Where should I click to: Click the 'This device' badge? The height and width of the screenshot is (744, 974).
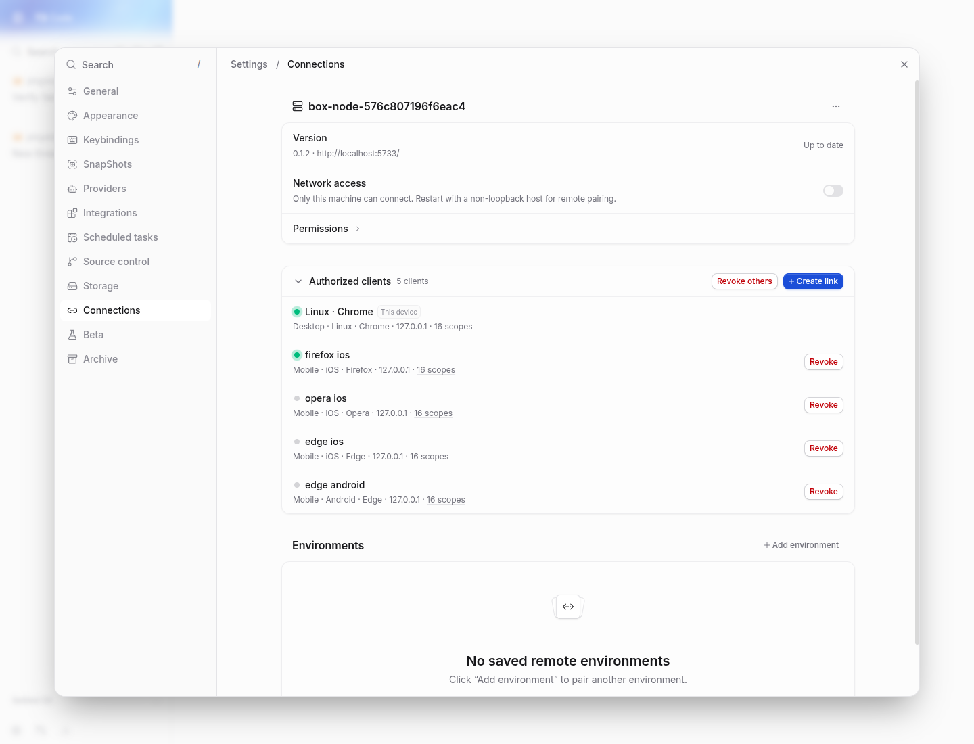click(x=399, y=312)
